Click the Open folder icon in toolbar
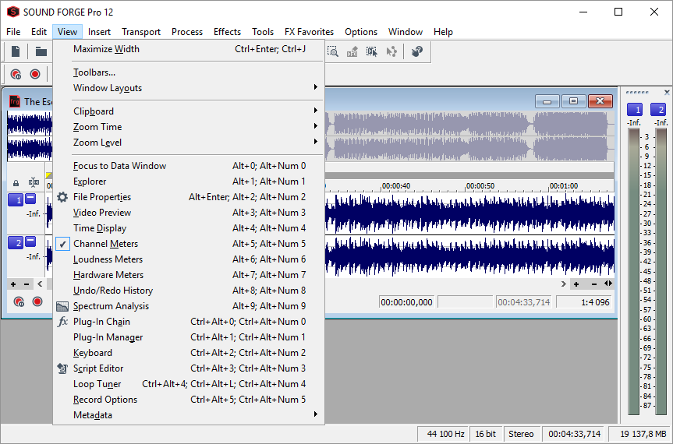The height and width of the screenshot is (444, 673). click(41, 51)
